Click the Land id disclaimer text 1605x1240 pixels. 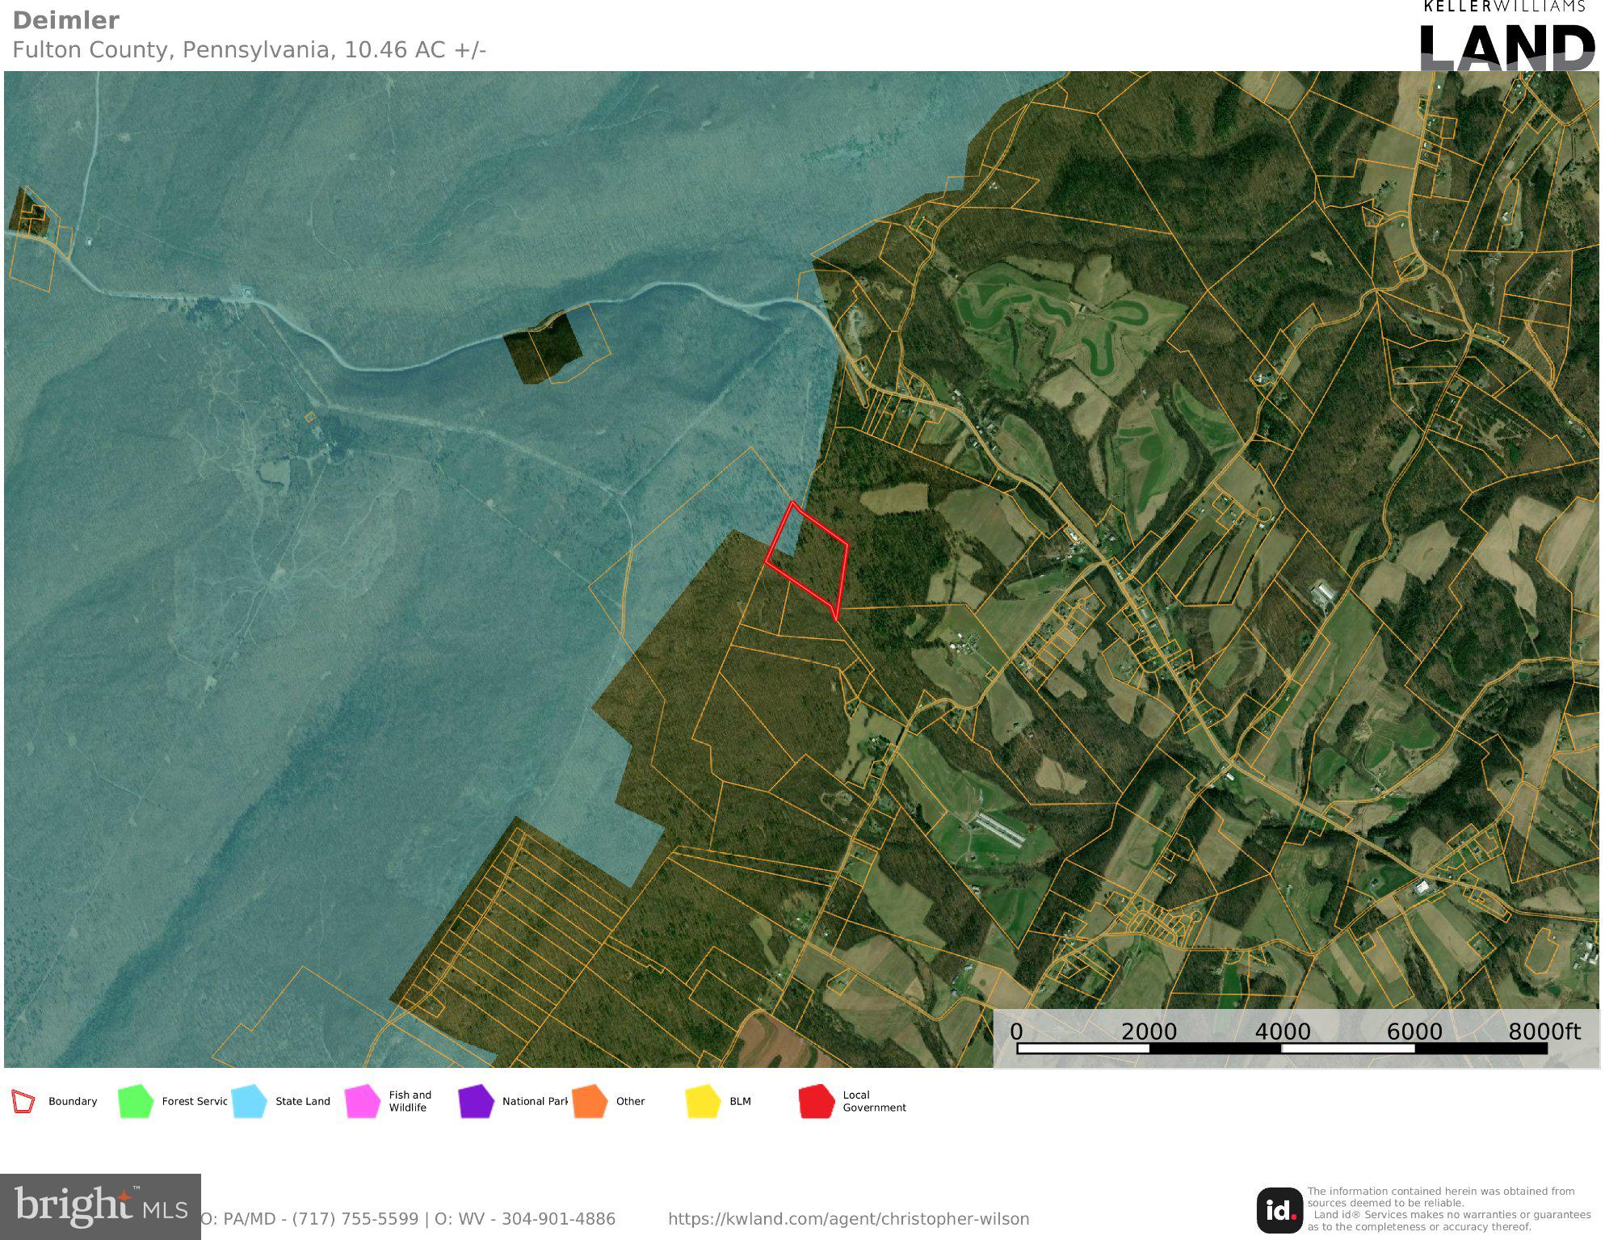click(1449, 1209)
